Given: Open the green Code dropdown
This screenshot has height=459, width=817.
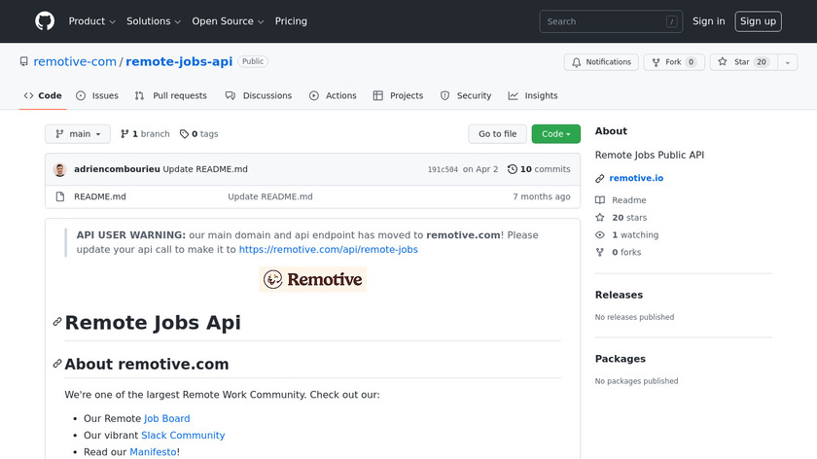Looking at the screenshot, I should [x=555, y=134].
